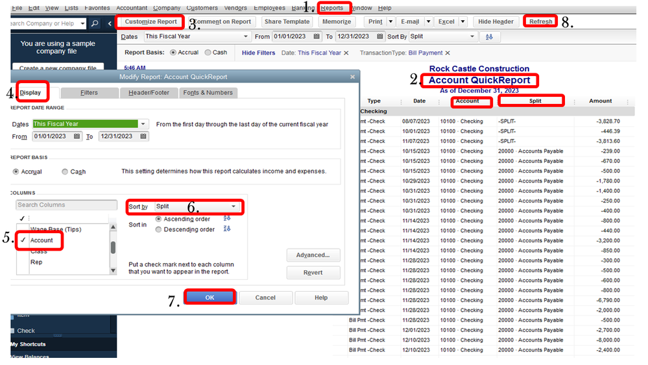Click the Check item in the left sidebar

[x=26, y=331]
